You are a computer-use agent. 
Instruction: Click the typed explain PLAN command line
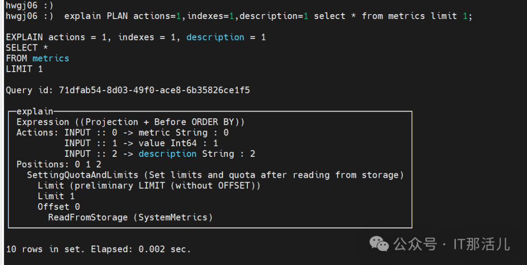pyautogui.click(x=268, y=16)
